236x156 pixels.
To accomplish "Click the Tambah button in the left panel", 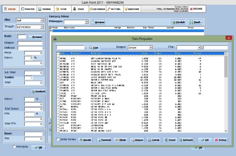I will pyautogui.click(x=38, y=92).
